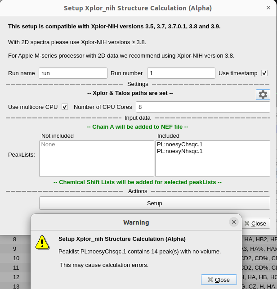Click the Setup button
Image resolution: width=277 pixels, height=289 pixels.
point(155,203)
